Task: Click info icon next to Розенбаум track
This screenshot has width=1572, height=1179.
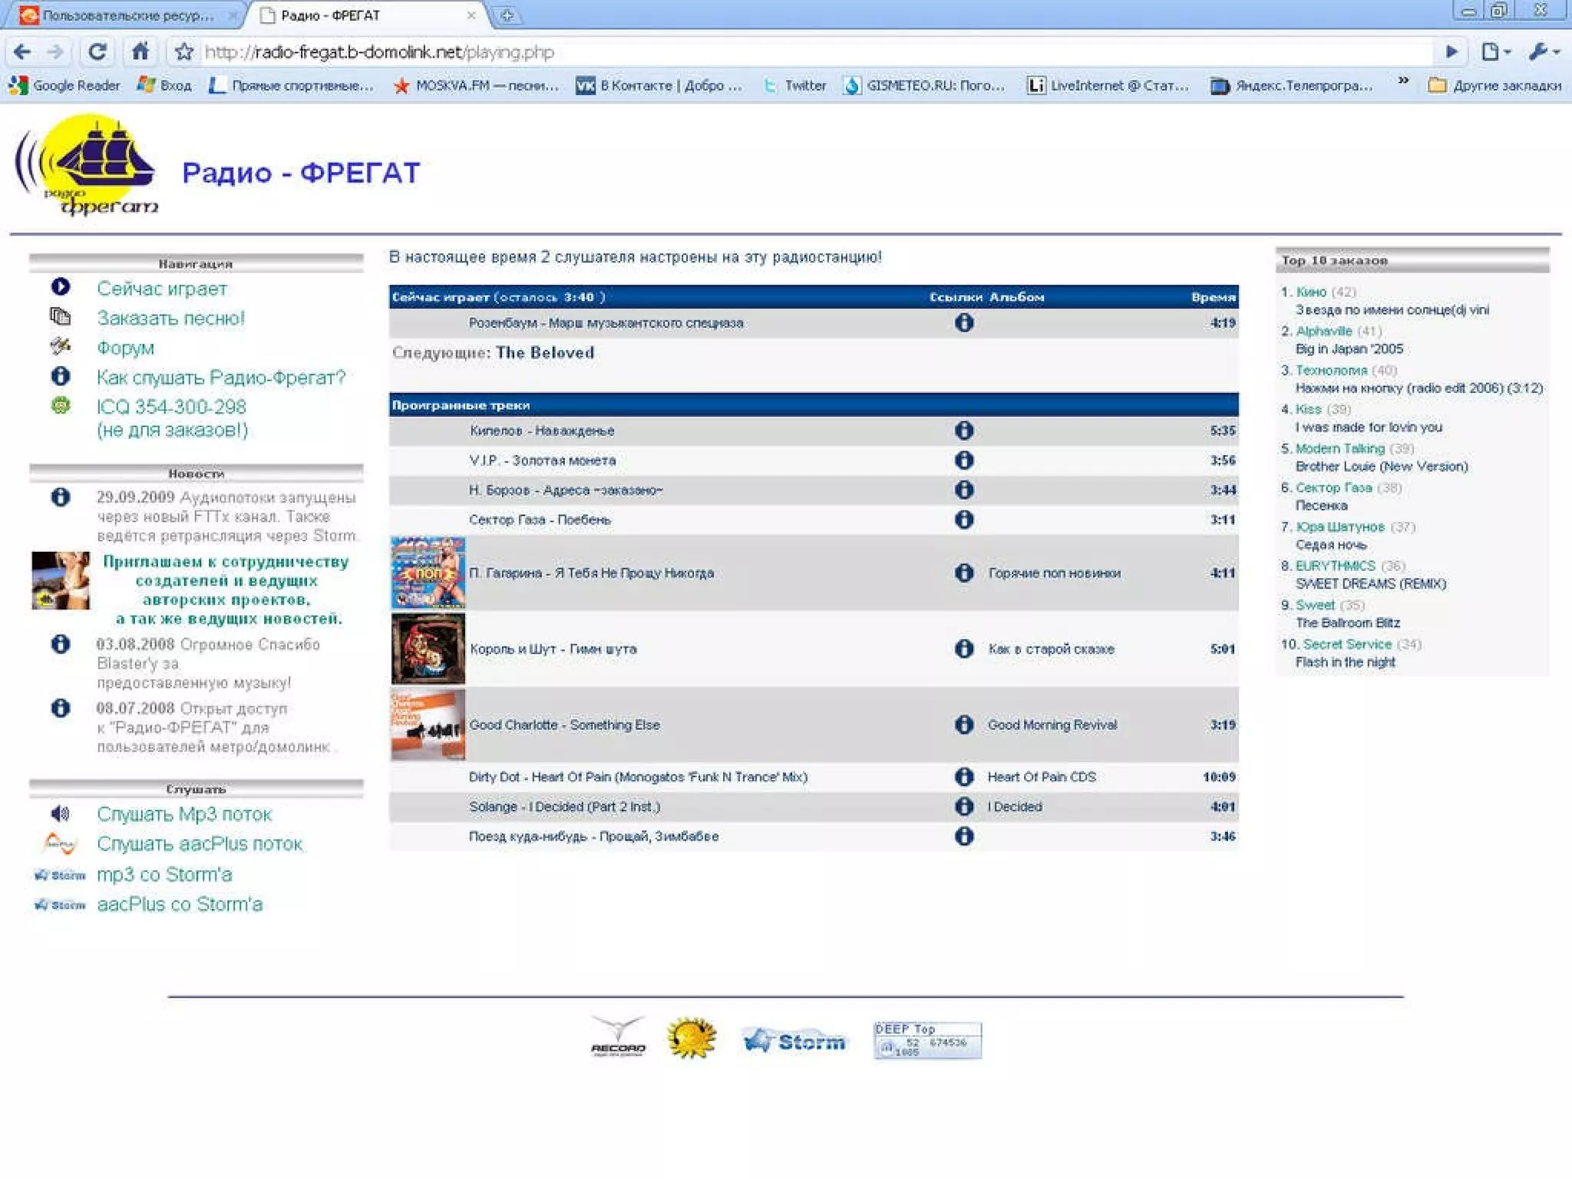Action: point(964,323)
